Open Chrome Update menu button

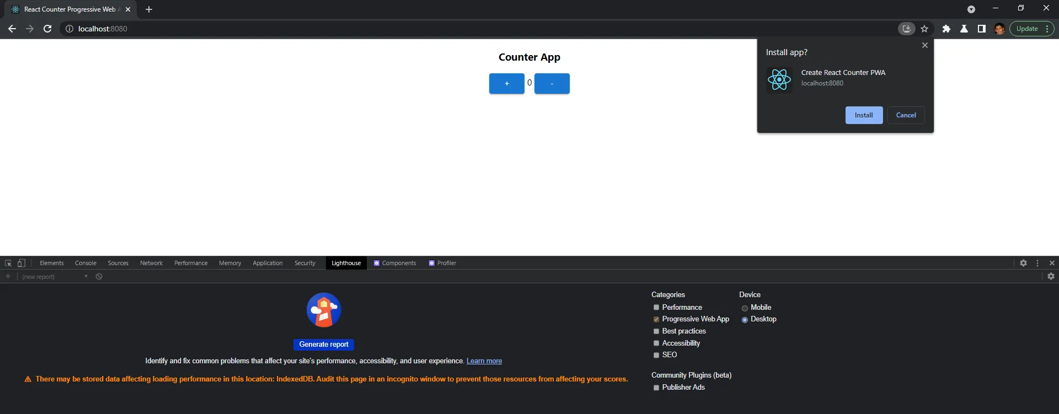pos(1031,29)
